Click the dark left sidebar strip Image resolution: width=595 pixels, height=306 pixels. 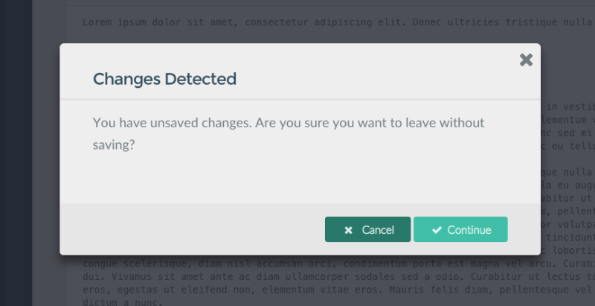pyautogui.click(x=16, y=153)
